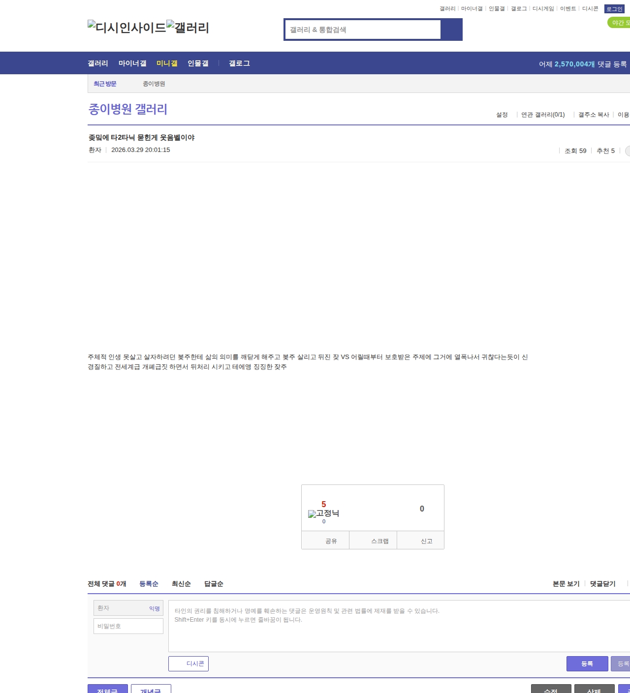This screenshot has width=630, height=693.
Task: Expand 연관 갤러리(0/1) list
Action: [543, 115]
